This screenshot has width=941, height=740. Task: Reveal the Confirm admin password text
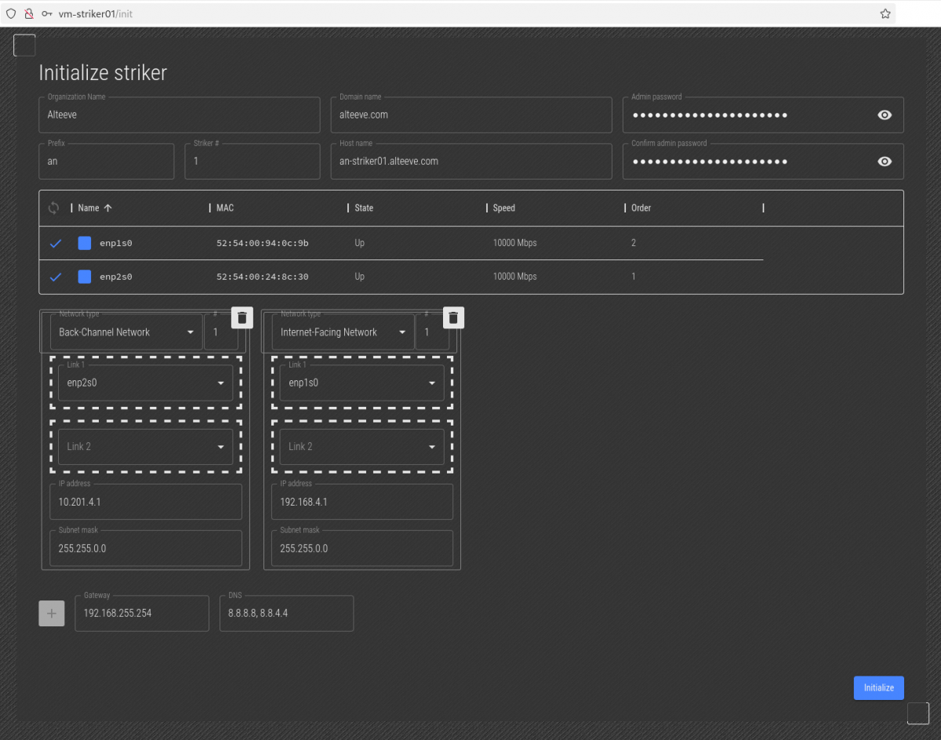[885, 161]
